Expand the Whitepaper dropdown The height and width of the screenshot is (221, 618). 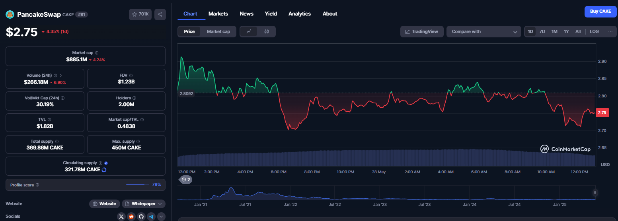pos(143,204)
